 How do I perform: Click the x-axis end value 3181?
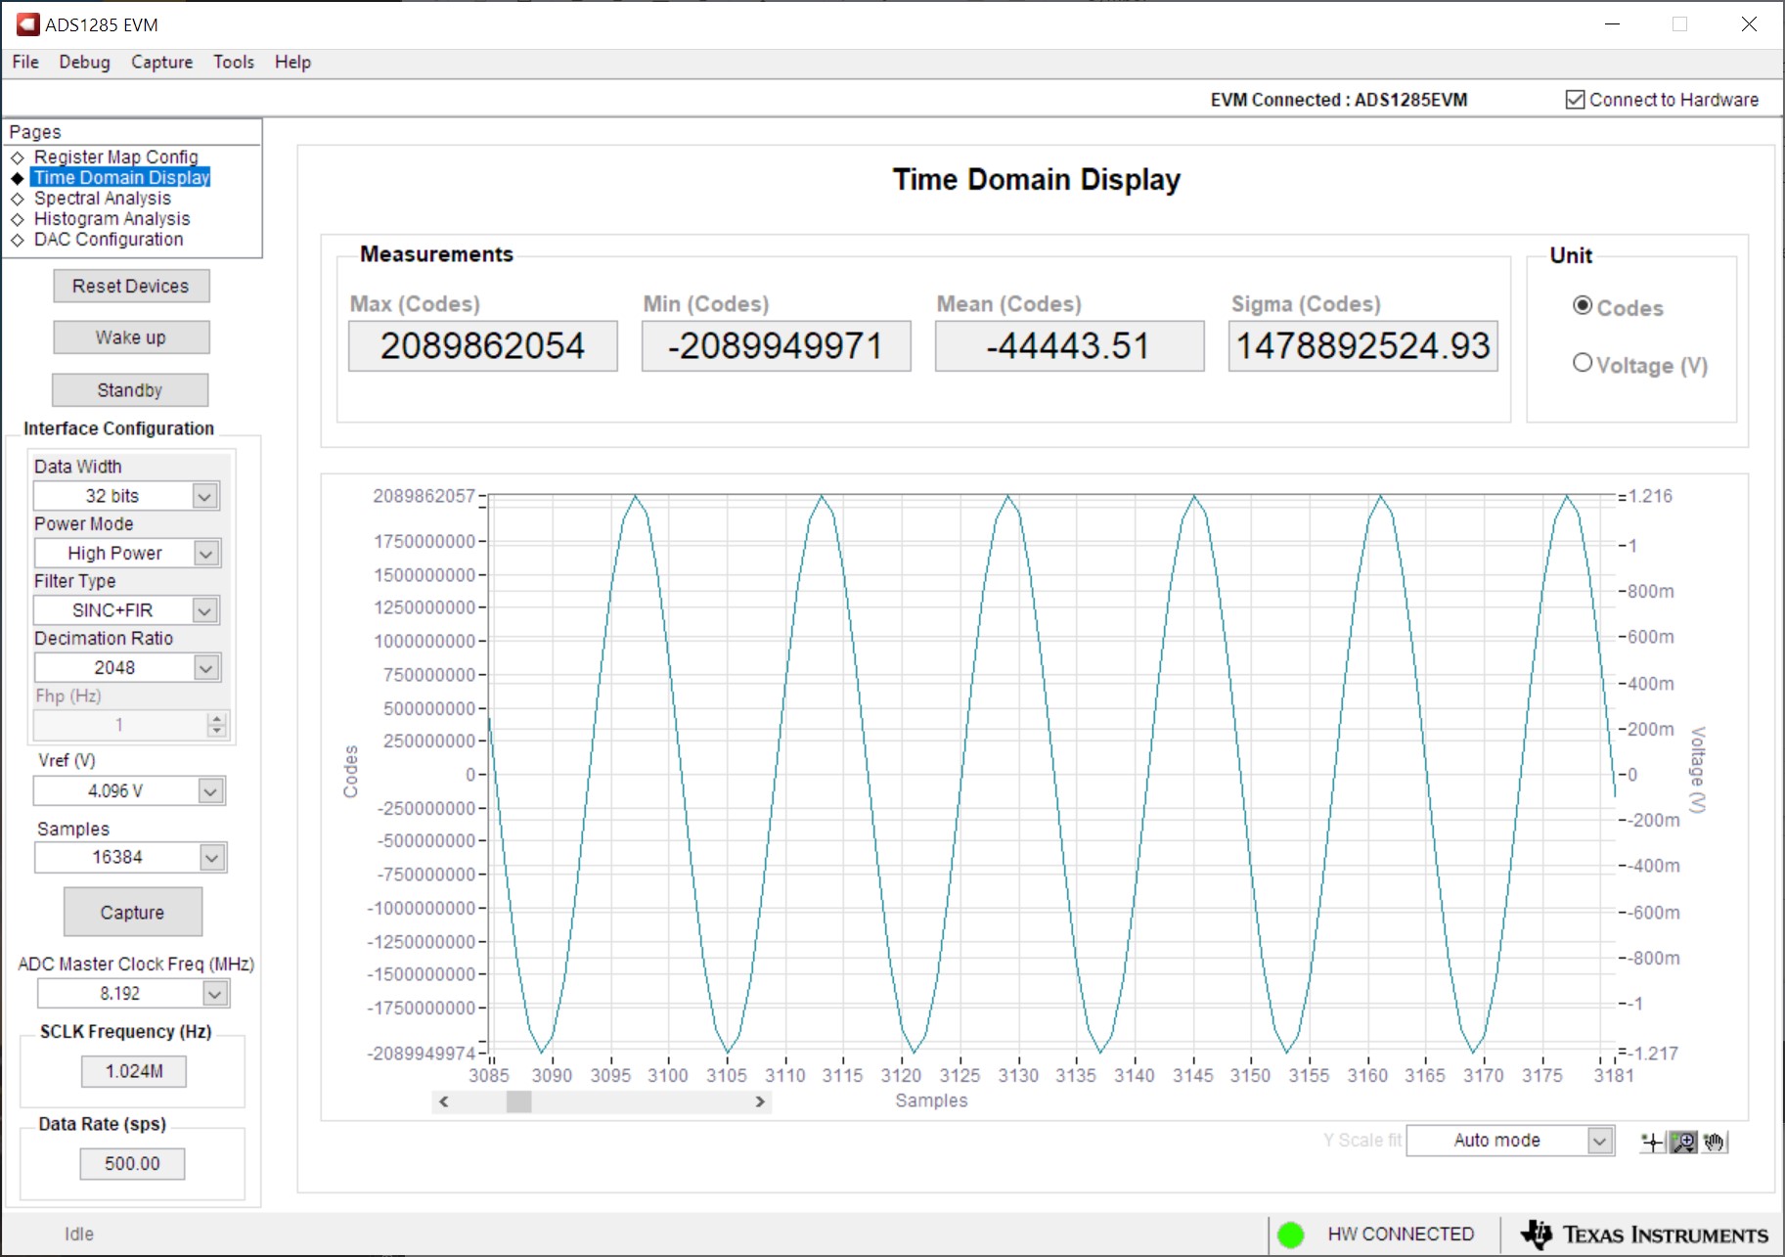(1614, 1076)
